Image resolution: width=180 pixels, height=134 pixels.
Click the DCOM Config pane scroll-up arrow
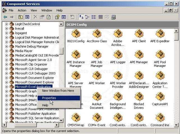click(176, 31)
